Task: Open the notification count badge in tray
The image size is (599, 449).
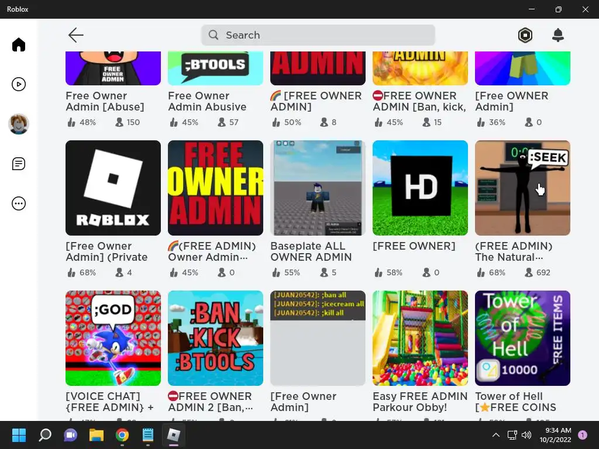Action: [583, 435]
